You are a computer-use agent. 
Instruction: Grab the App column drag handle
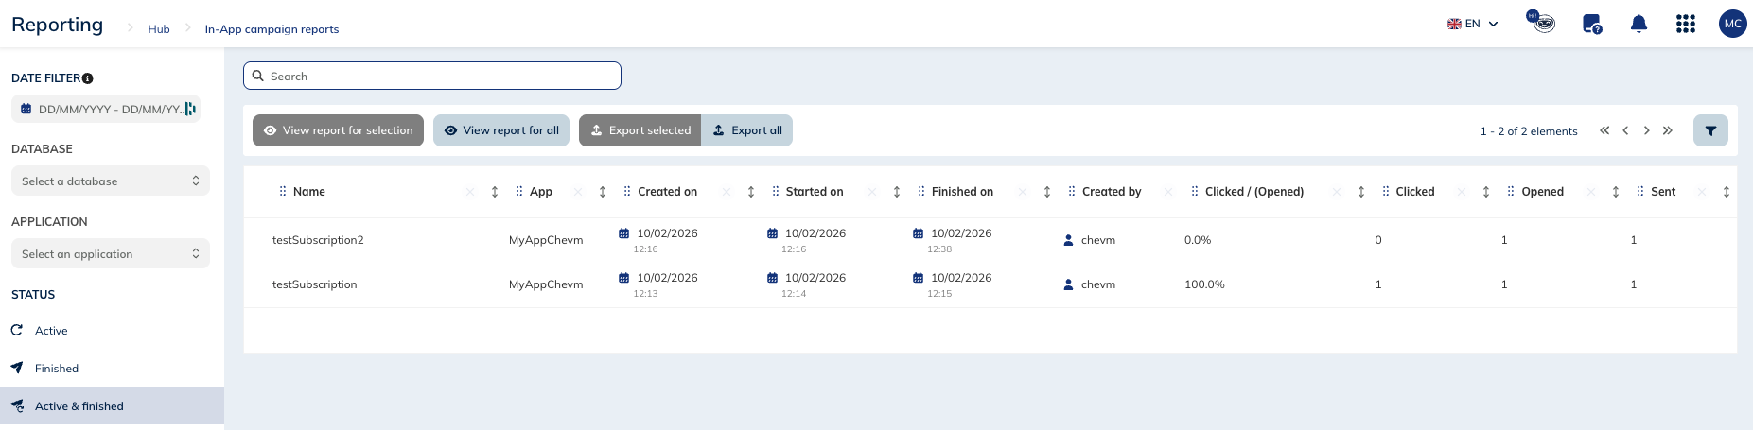pos(519,191)
